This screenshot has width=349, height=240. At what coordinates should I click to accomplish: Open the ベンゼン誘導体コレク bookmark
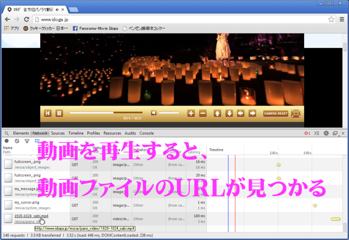tap(144, 28)
